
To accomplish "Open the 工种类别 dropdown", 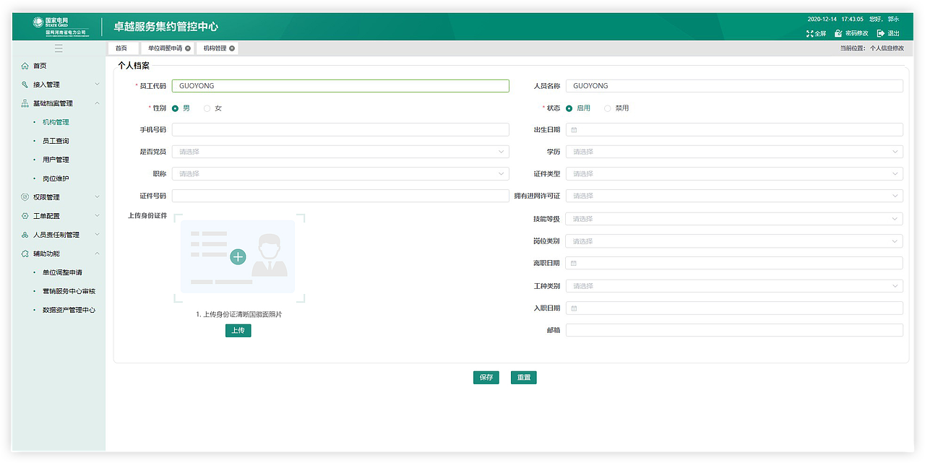I will [x=734, y=286].
